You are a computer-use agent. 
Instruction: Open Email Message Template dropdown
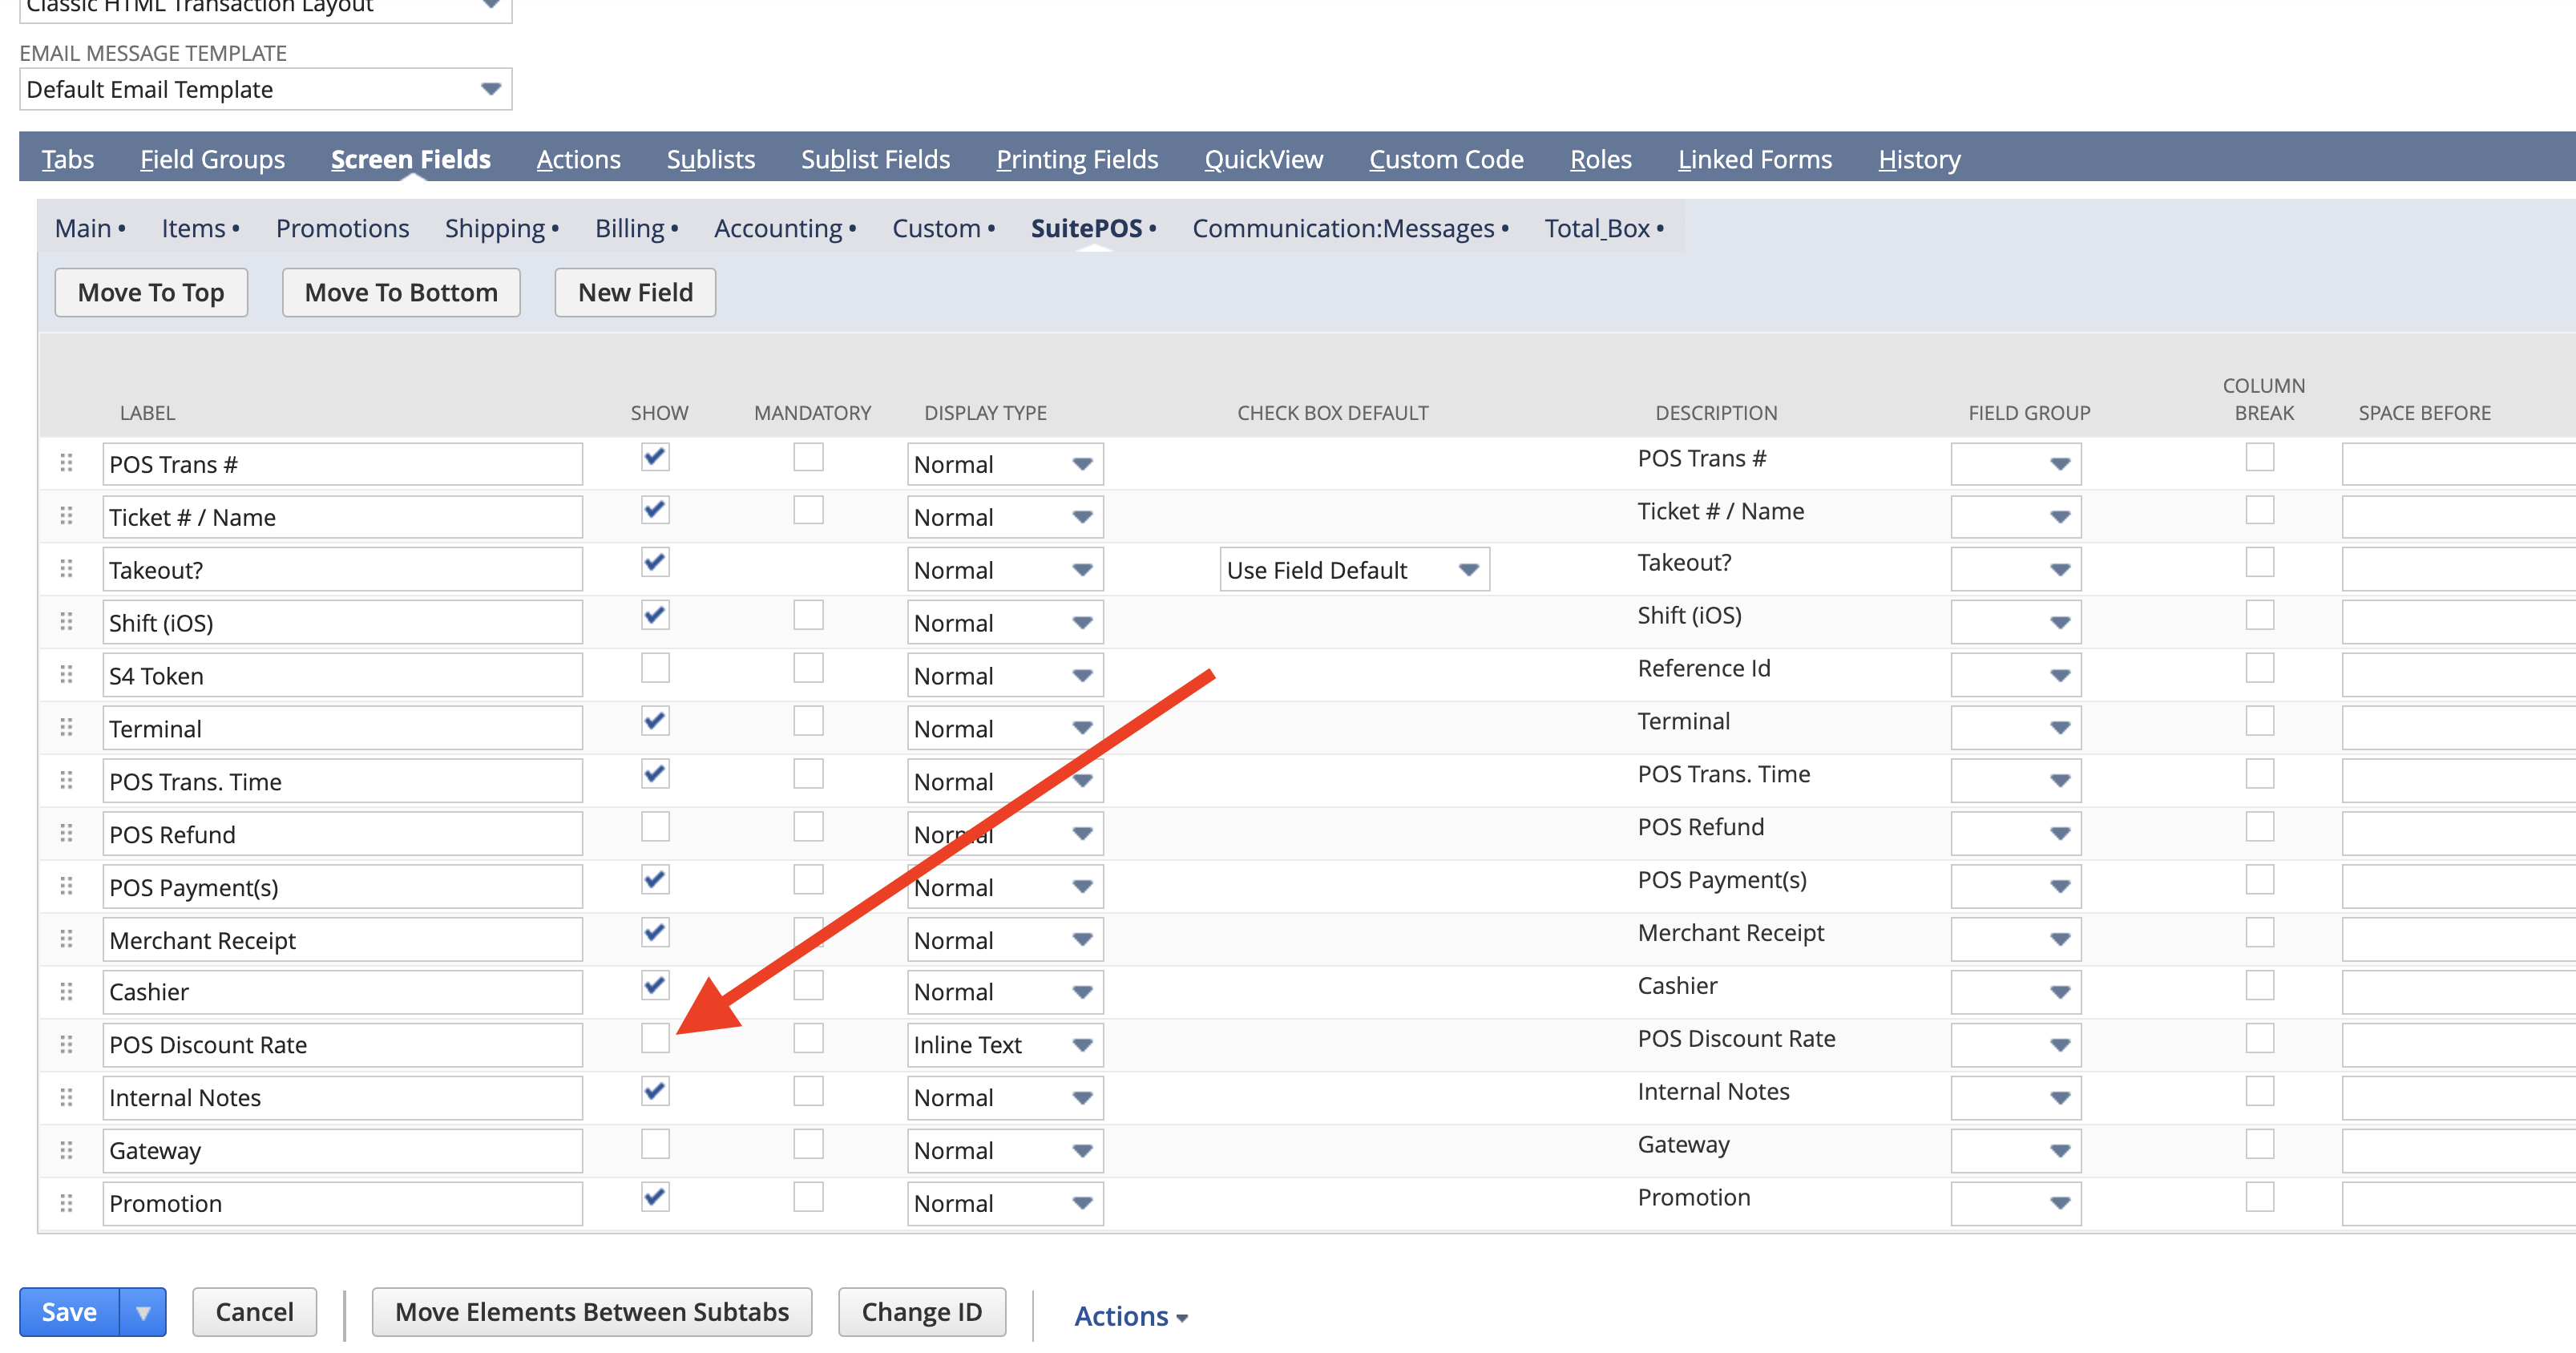tap(265, 90)
